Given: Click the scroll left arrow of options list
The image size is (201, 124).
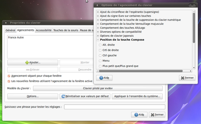Looking at the screenshot, I should (98, 71).
